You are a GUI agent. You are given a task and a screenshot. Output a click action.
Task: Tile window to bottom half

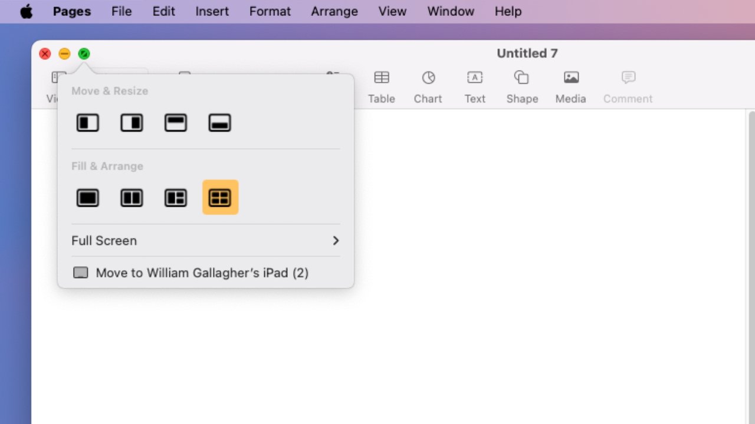pos(219,122)
